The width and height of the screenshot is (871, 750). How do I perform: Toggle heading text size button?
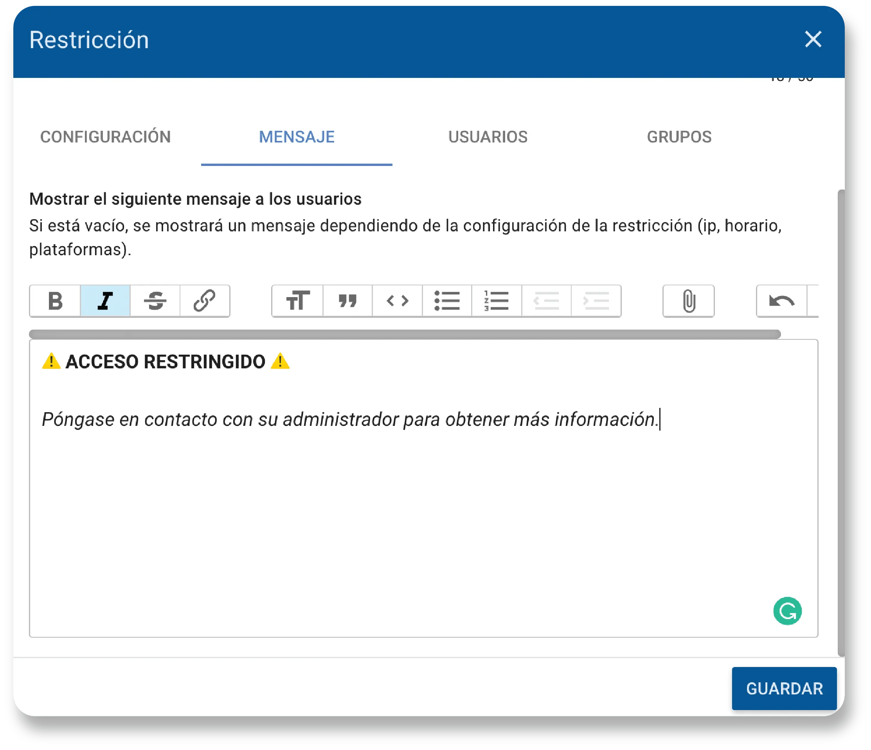point(298,301)
